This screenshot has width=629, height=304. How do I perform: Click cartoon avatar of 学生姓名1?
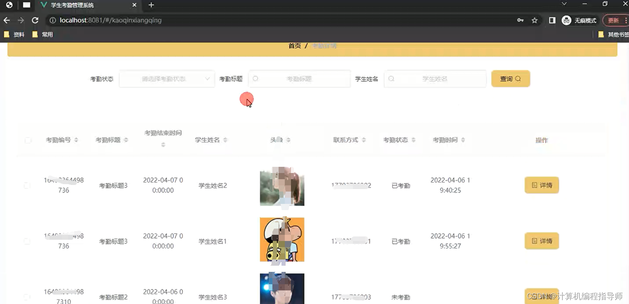(282, 240)
